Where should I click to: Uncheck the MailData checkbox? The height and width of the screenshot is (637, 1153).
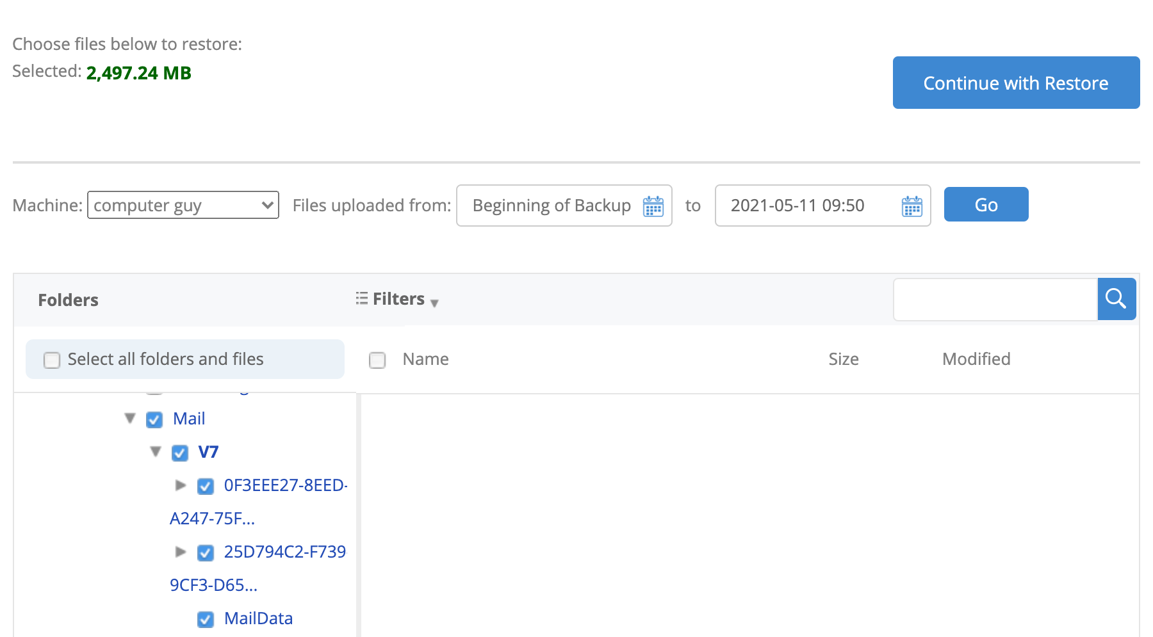pos(205,619)
